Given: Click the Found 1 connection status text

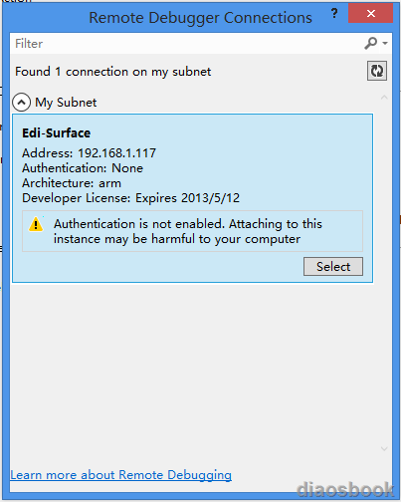Looking at the screenshot, I should pyautogui.click(x=112, y=72).
